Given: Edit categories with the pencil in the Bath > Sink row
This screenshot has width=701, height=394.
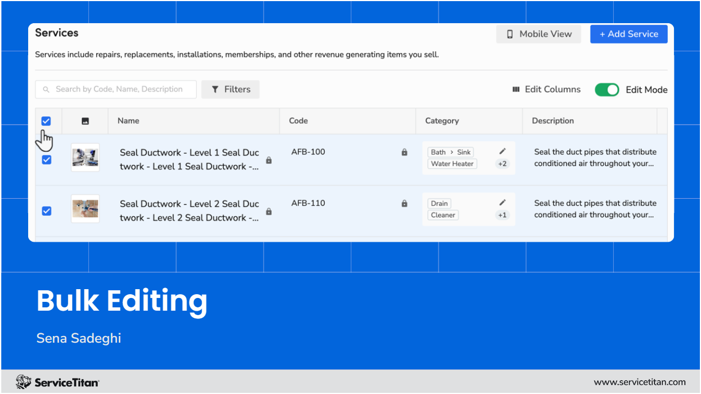Looking at the screenshot, I should click(x=502, y=151).
